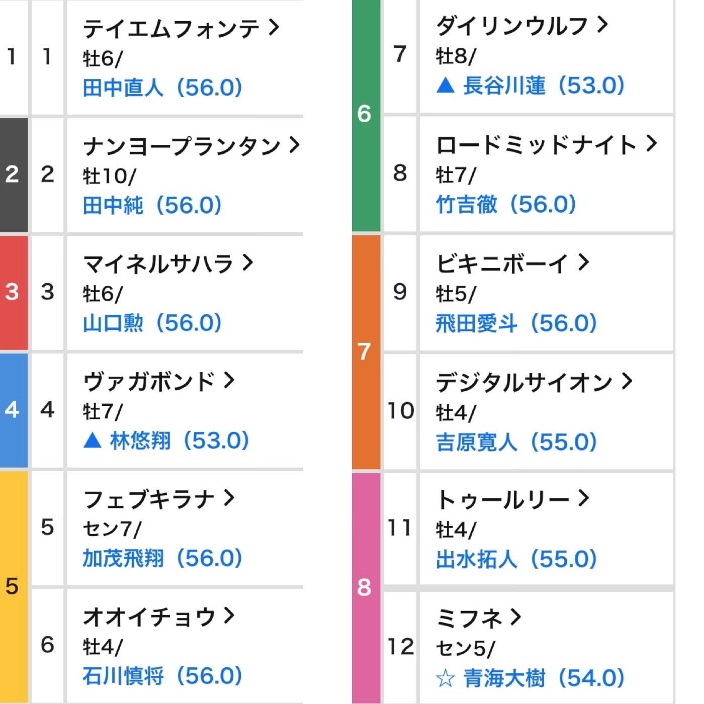This screenshot has height=704, width=704.
Task: Click chevron icon next to ビキニボーイ
Action: click(583, 262)
